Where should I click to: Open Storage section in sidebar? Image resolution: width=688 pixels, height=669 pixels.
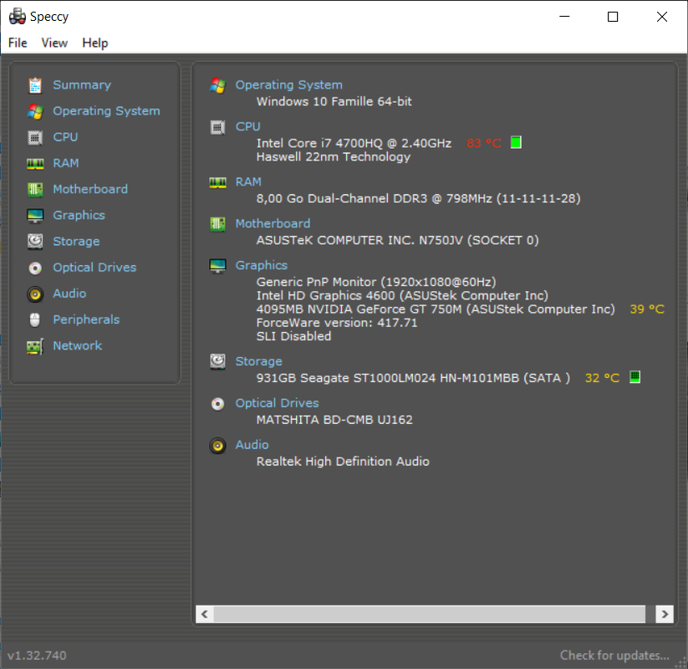point(76,242)
